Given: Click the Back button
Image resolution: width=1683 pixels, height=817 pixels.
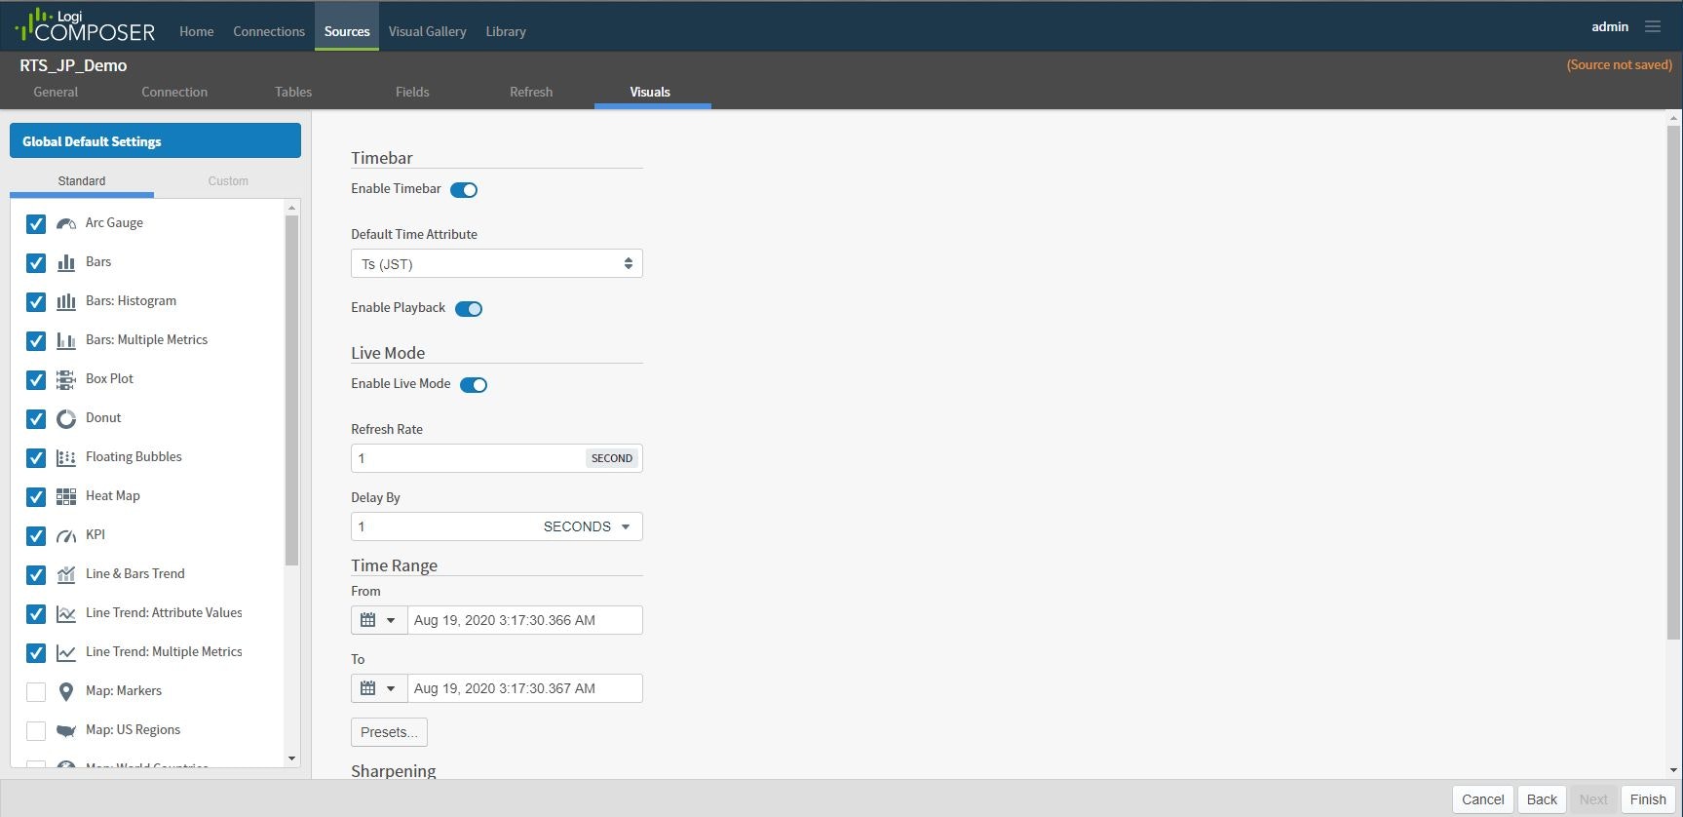Looking at the screenshot, I should coord(1542,799).
